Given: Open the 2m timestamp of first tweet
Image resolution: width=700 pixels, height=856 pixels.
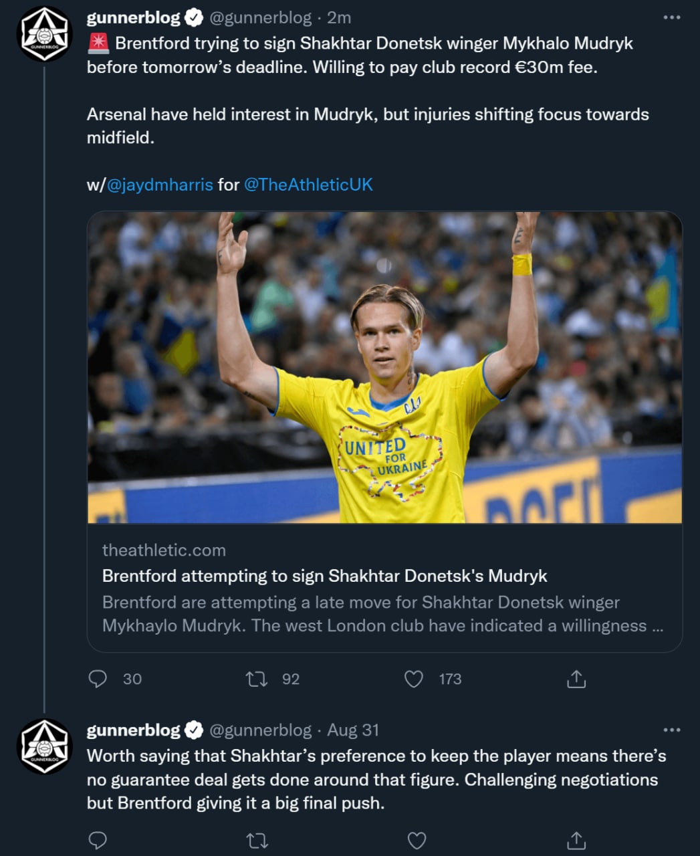Looking at the screenshot, I should (x=339, y=17).
